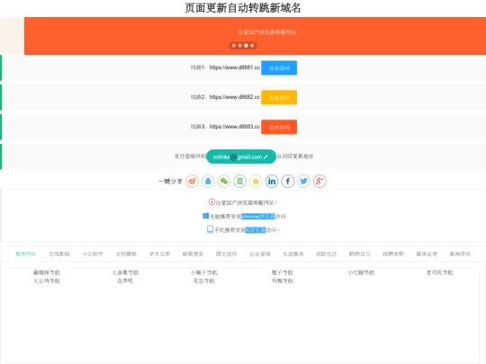
Task: Open the 小红帽导航 link
Action: click(361, 272)
